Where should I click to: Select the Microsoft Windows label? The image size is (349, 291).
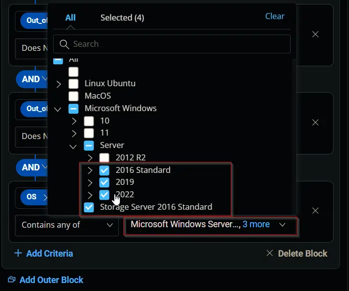120,108
